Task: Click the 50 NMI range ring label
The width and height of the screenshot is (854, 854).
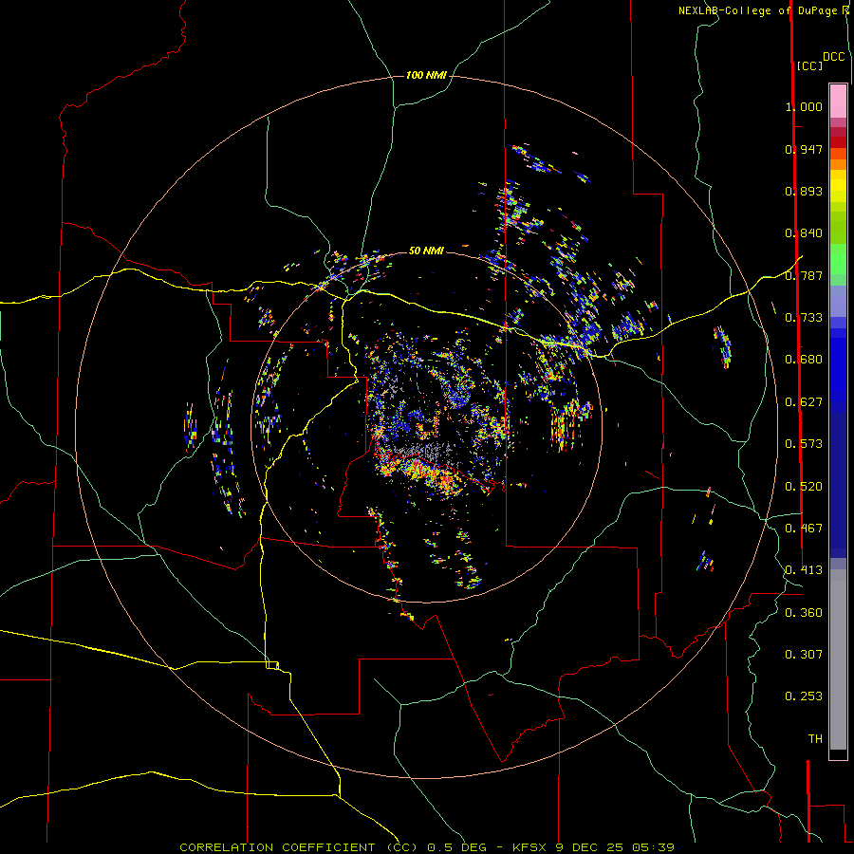Action: point(426,251)
